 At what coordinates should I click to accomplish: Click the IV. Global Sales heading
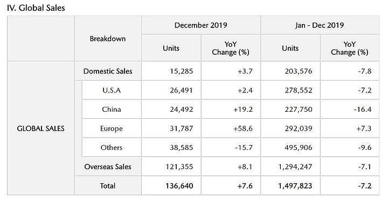tap(36, 8)
